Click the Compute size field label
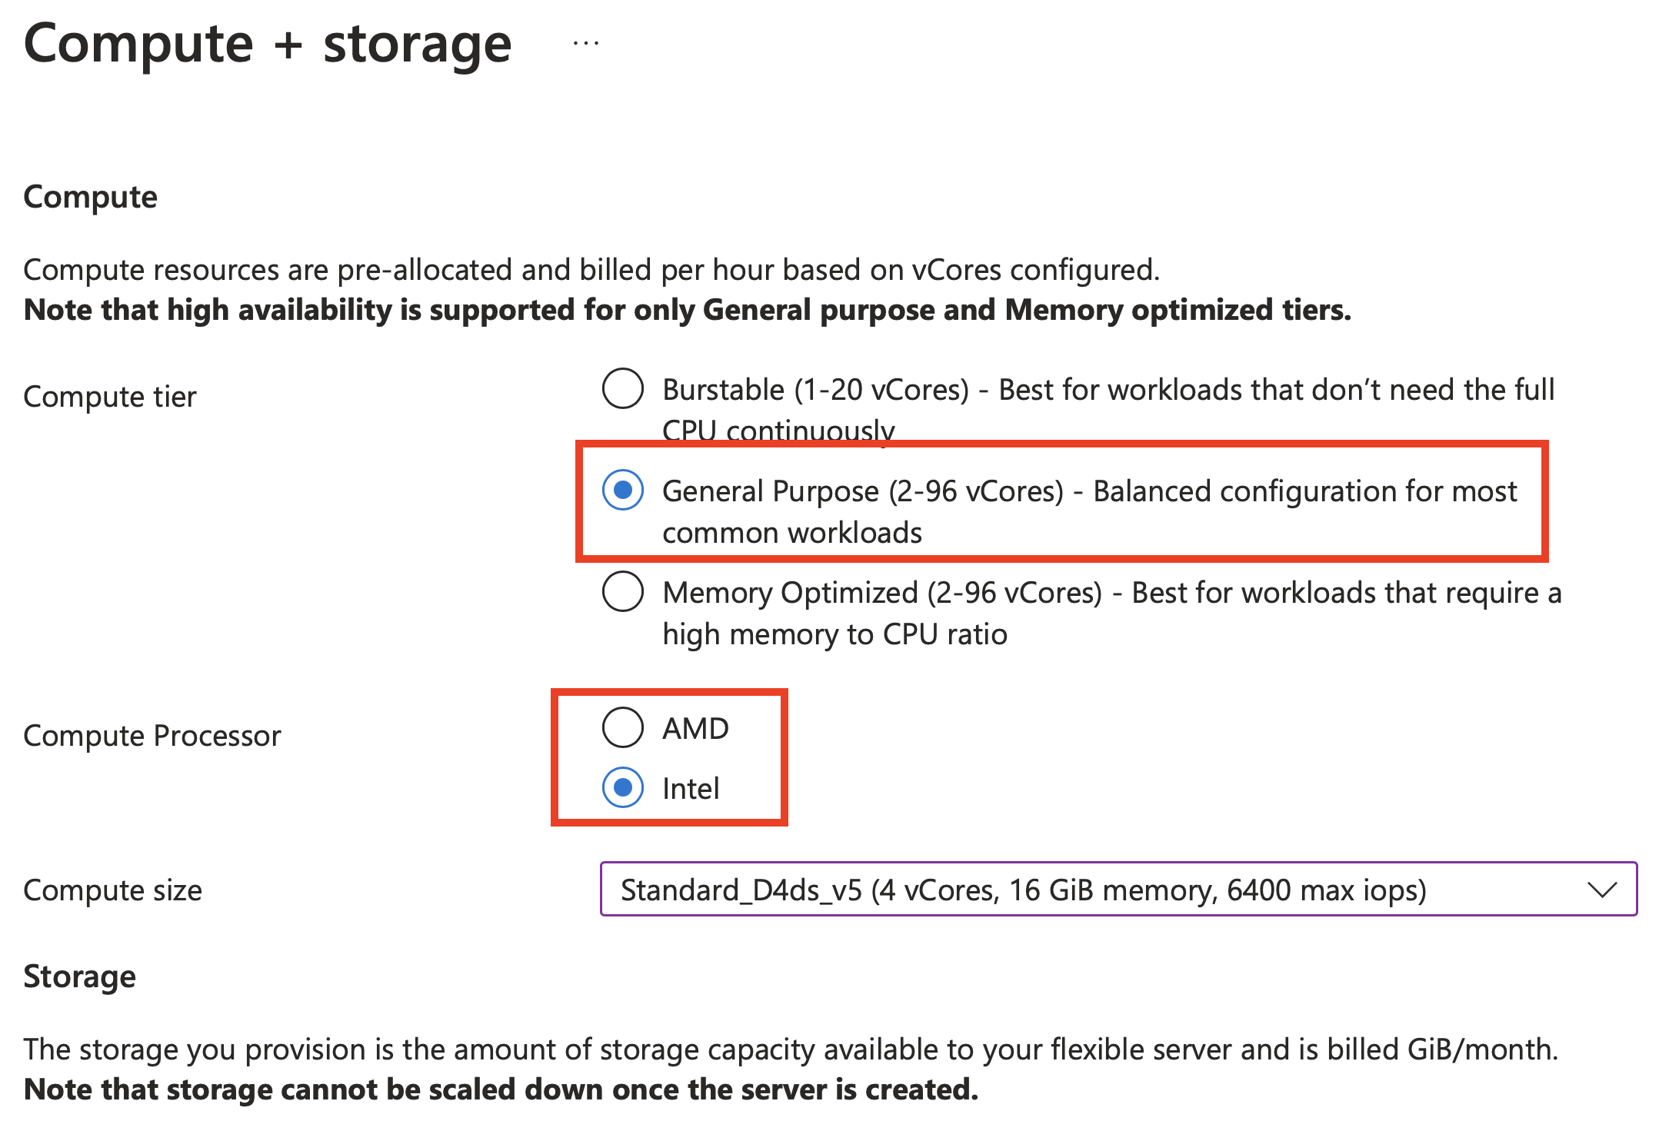This screenshot has height=1121, width=1669. 112,890
